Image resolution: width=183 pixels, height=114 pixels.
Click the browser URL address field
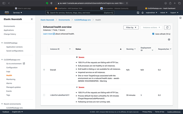tap(92, 3)
